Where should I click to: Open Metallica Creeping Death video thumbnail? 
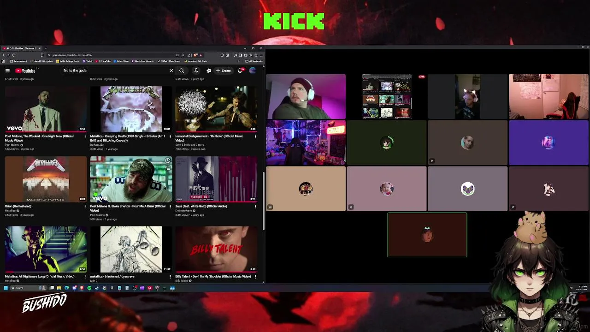point(131,109)
